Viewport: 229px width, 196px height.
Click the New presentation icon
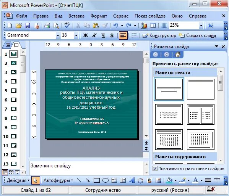pos(10,26)
